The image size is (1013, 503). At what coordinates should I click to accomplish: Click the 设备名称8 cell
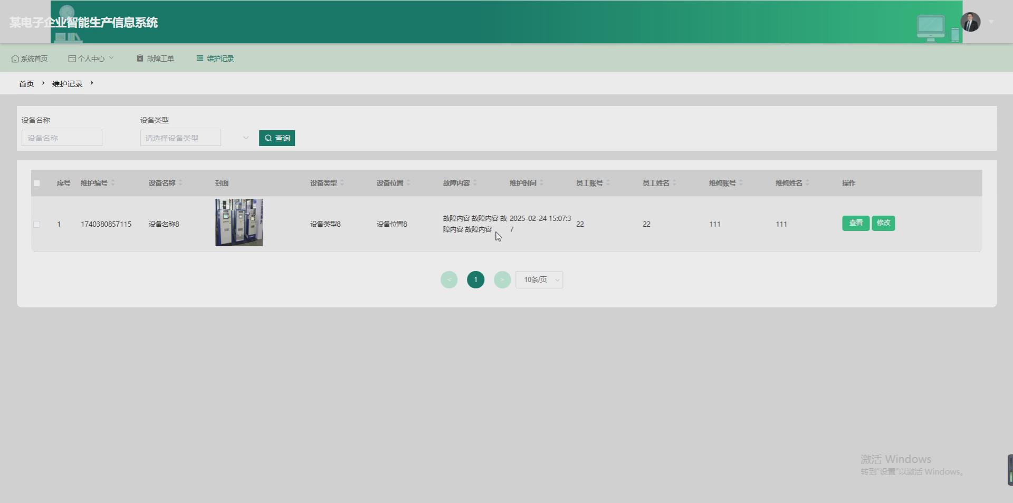pos(164,224)
